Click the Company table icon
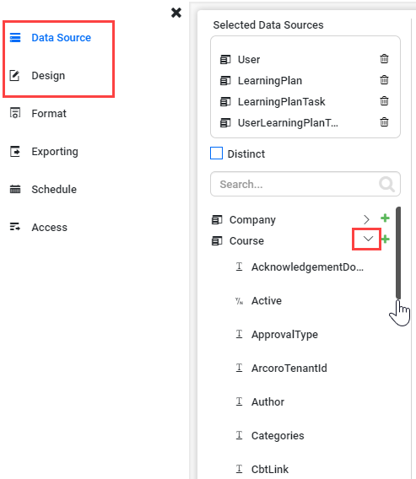Screen dimensions: 416x479 coord(217,219)
